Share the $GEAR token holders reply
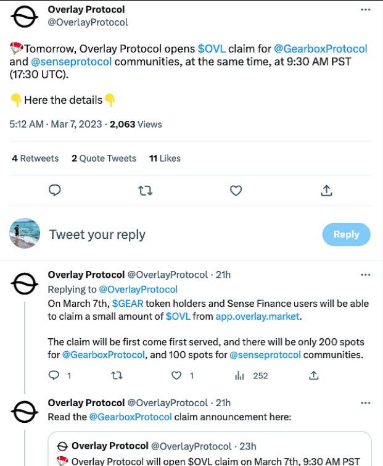383x466 pixels. pos(313,375)
